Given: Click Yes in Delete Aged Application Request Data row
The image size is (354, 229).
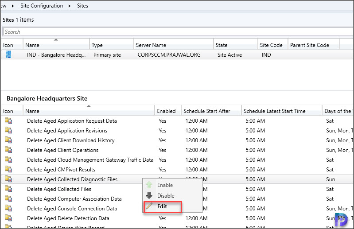Looking at the screenshot, I should (162, 121).
